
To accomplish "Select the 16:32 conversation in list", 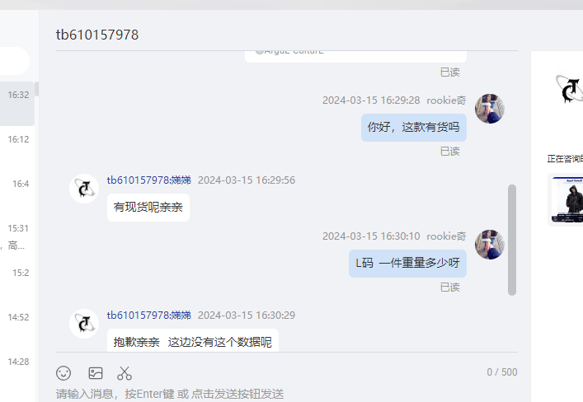I will [17, 104].
